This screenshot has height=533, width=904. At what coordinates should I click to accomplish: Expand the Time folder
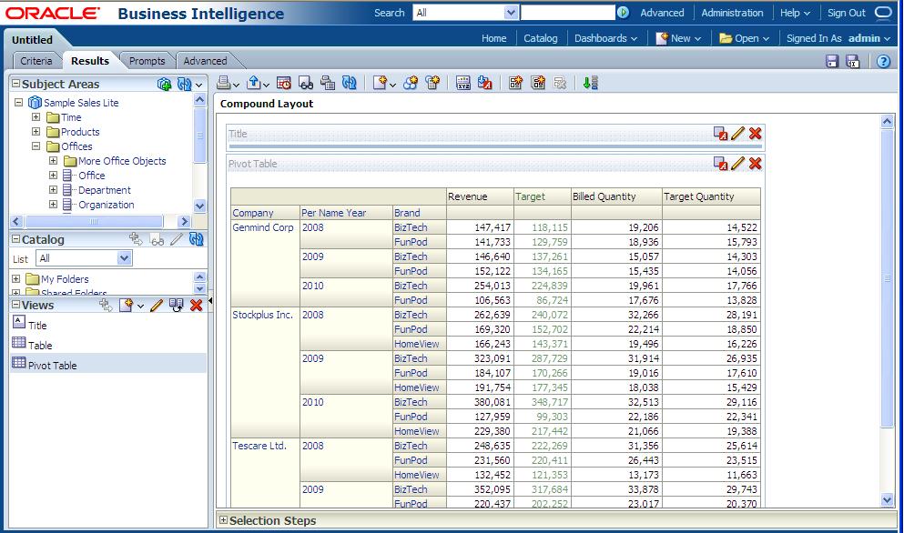[36, 117]
